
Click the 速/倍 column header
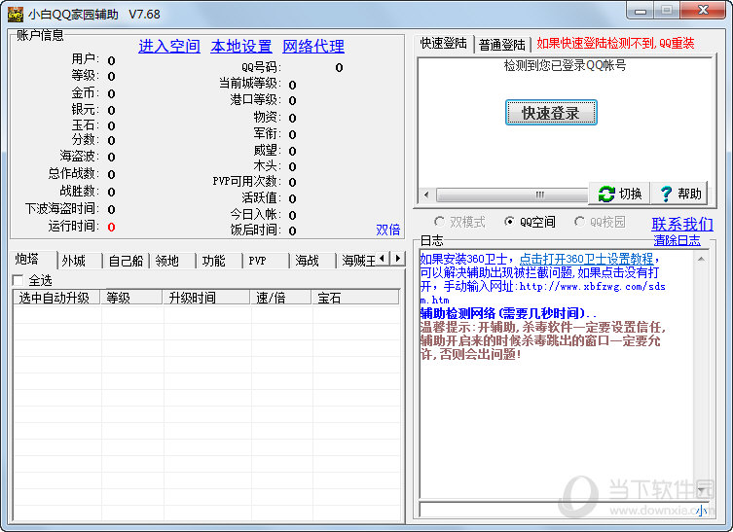click(280, 298)
